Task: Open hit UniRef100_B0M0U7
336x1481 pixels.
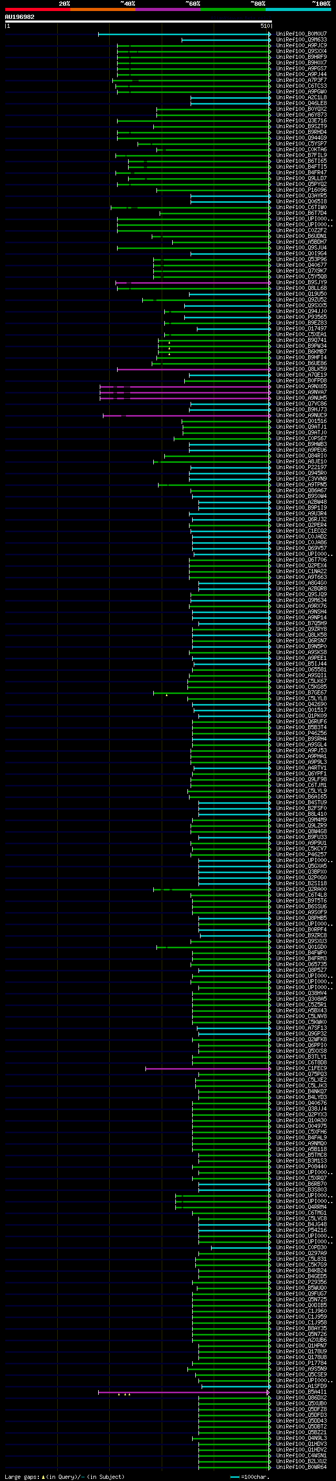Action: [301, 34]
